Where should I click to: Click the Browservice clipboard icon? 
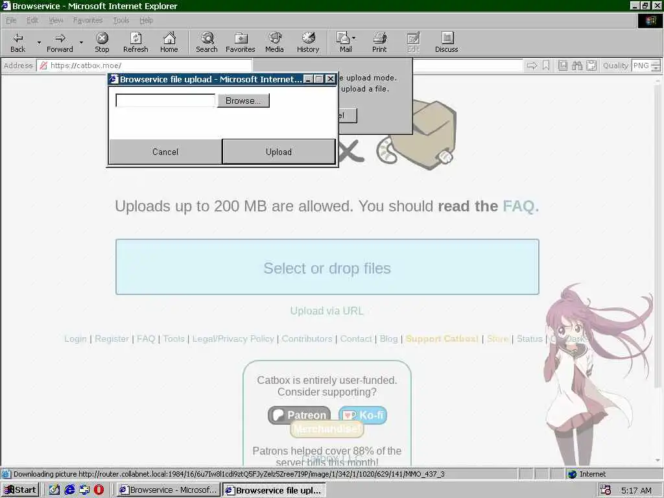(591, 65)
